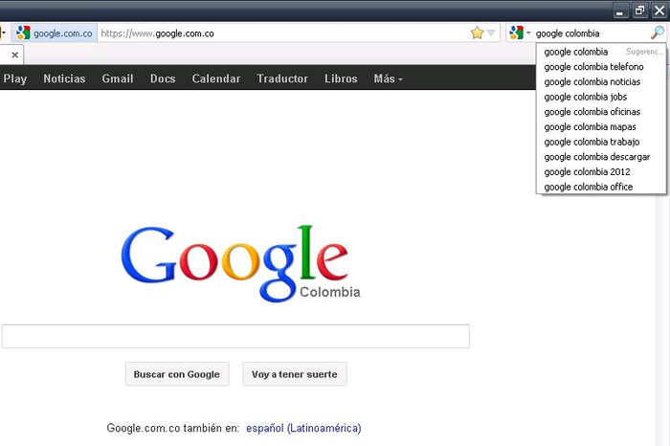Close the current tab
This screenshot has height=446, width=670.
14,55
